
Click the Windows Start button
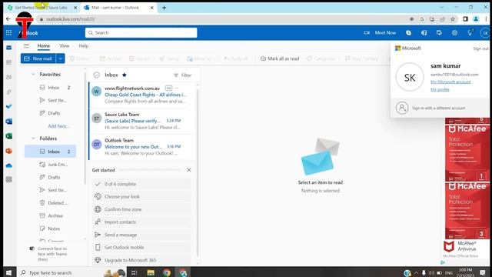[x=8, y=272]
